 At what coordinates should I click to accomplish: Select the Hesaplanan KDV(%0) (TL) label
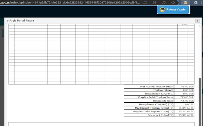point(156,104)
